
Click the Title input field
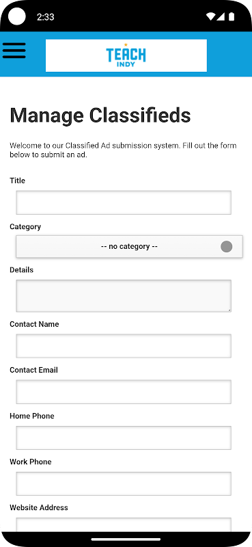[124, 202]
